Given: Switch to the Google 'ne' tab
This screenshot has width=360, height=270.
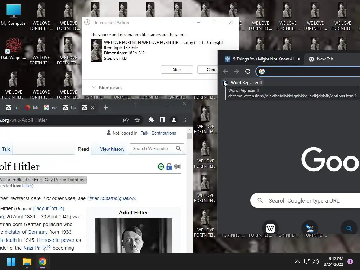Looking at the screenshot, I should point(50,108).
